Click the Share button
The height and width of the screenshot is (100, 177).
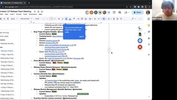pos(138,12)
